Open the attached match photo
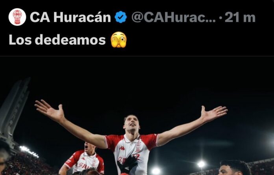Screen dimensions: 274x175 point(137,116)
